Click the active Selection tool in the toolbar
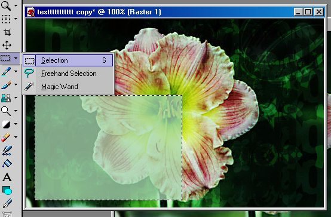The image size is (331, 217). [x=6, y=58]
